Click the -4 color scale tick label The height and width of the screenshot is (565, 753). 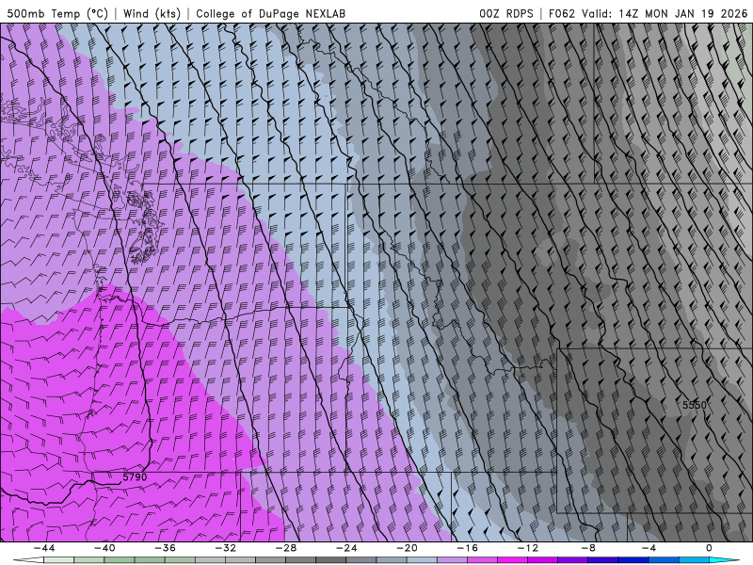649,548
